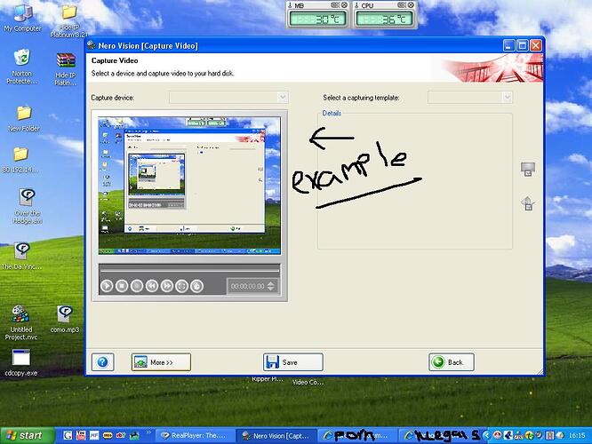
Task: Click the Stop button in capture controls
Action: 122,286
